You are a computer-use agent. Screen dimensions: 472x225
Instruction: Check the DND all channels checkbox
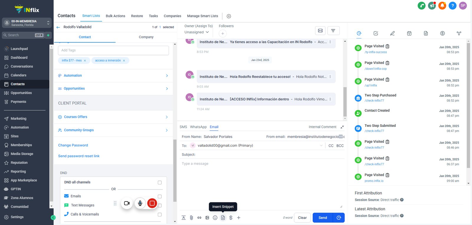pyautogui.click(x=160, y=182)
